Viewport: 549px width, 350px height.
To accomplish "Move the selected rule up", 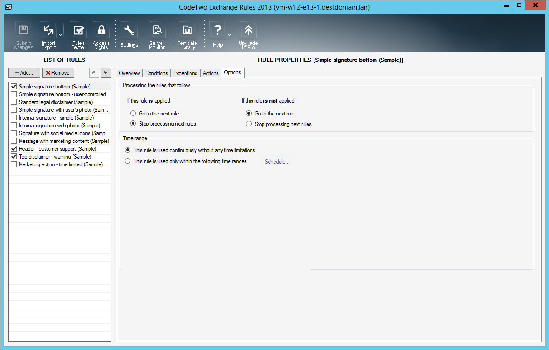I will pyautogui.click(x=94, y=73).
